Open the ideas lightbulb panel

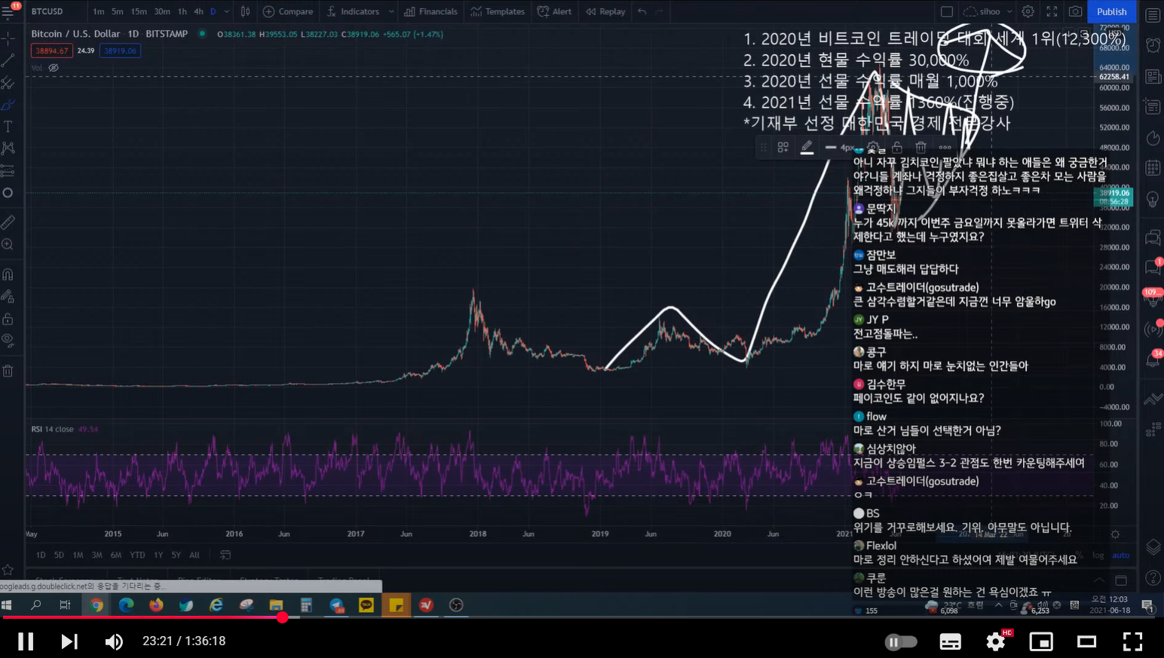(1153, 199)
